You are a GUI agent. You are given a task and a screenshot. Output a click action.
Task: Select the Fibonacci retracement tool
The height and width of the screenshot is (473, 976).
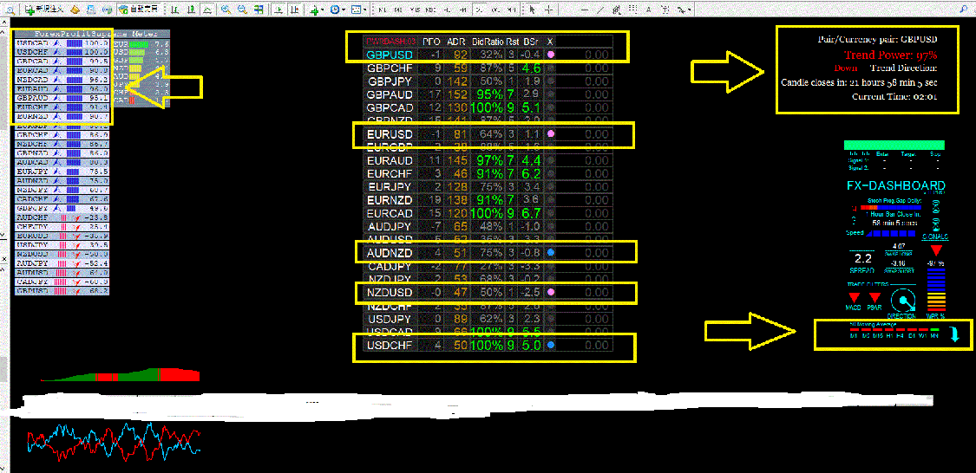tap(632, 10)
